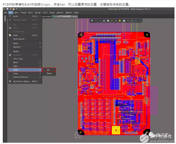This screenshot has width=176, height=144.
Task: Click the bottom-right mounting hole on board
Action: pyautogui.click(x=147, y=132)
